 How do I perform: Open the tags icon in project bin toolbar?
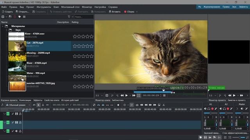click(x=20, y=17)
